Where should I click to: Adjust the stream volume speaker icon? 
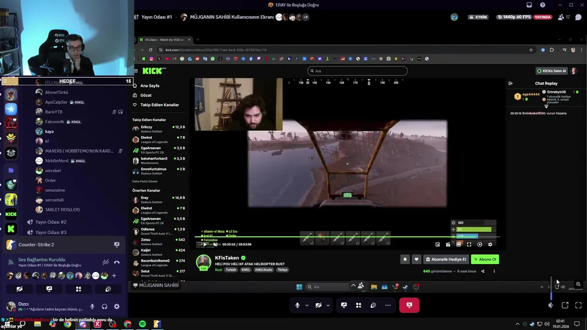click(x=551, y=305)
